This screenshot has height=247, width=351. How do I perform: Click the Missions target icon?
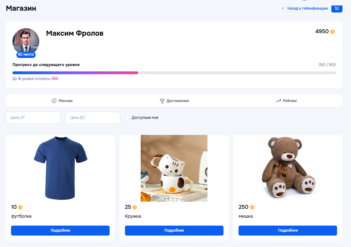pos(54,101)
